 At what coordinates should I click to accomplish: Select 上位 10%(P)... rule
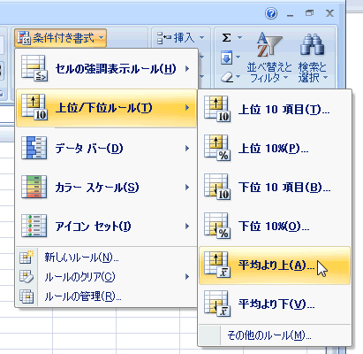(275, 149)
